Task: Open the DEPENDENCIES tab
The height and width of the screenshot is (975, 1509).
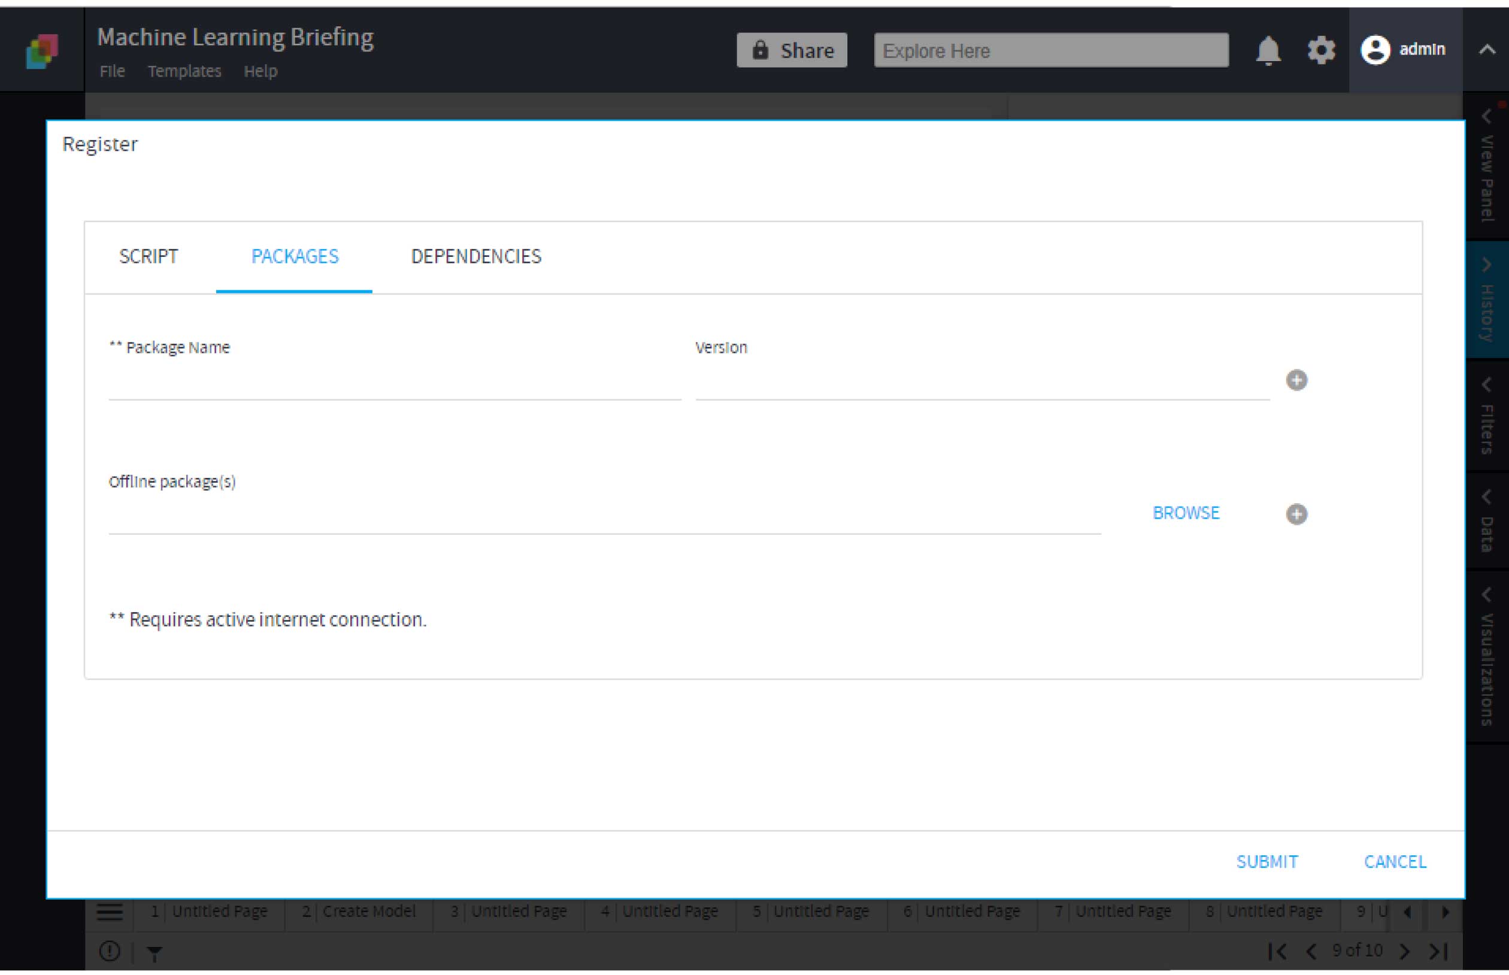Action: [476, 256]
